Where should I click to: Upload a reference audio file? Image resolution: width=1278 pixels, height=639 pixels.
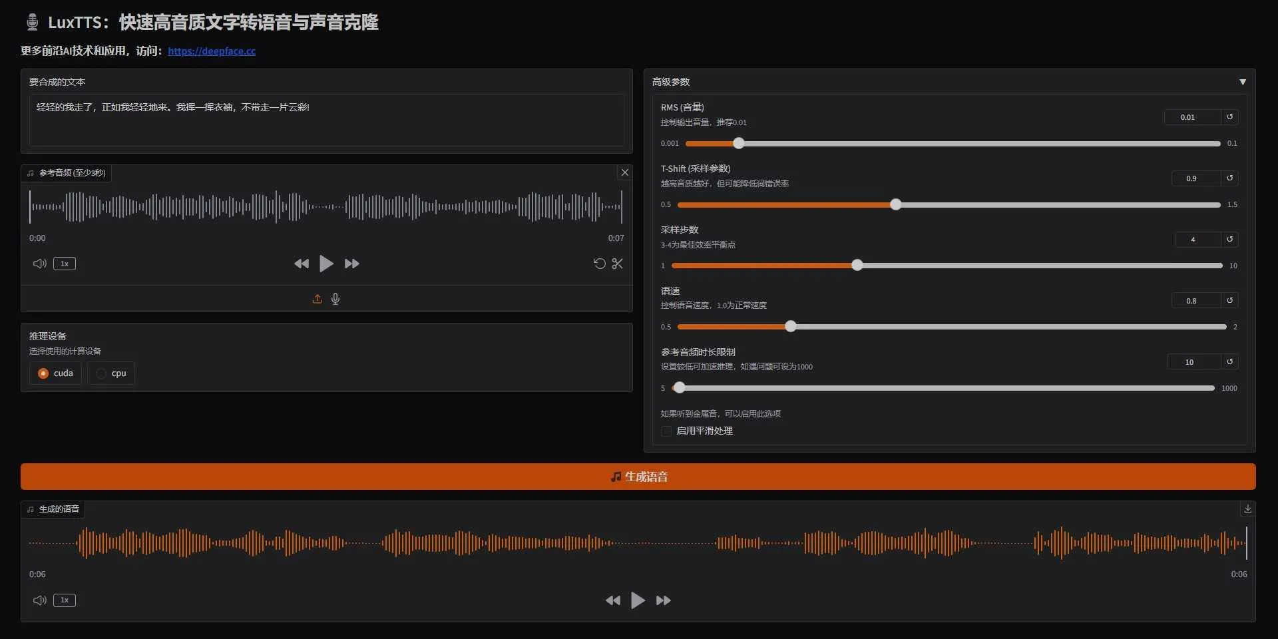317,298
